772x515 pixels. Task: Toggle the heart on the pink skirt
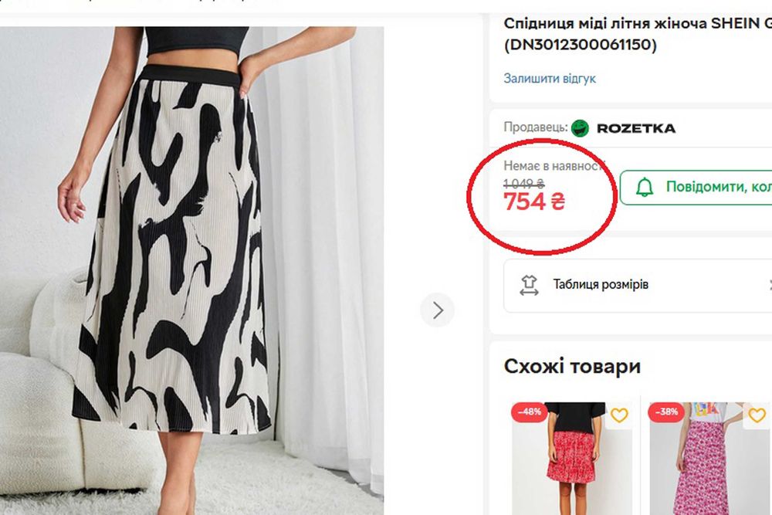757,415
